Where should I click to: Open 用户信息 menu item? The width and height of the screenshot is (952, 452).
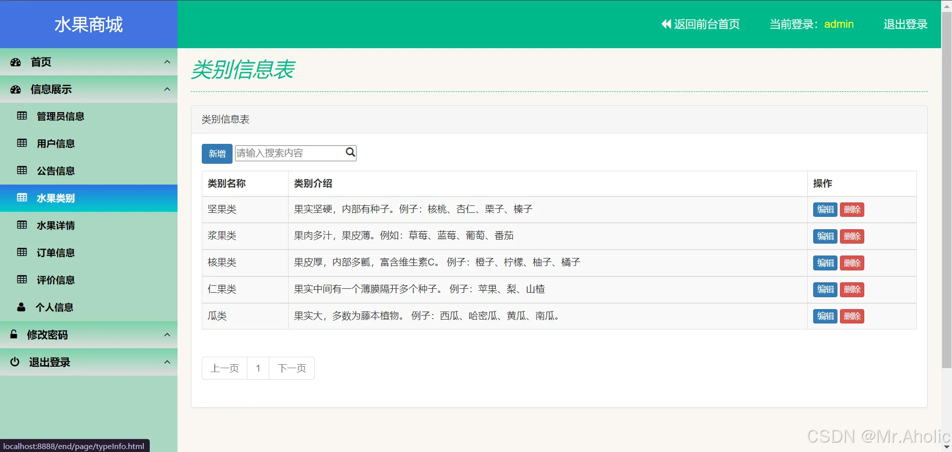click(89, 143)
